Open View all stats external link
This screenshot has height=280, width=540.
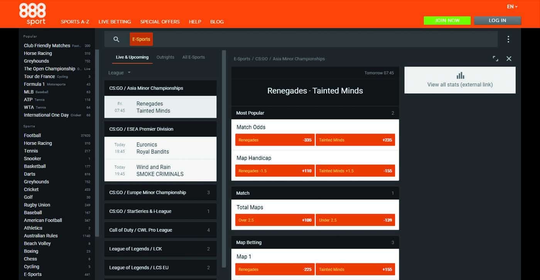pyautogui.click(x=460, y=80)
